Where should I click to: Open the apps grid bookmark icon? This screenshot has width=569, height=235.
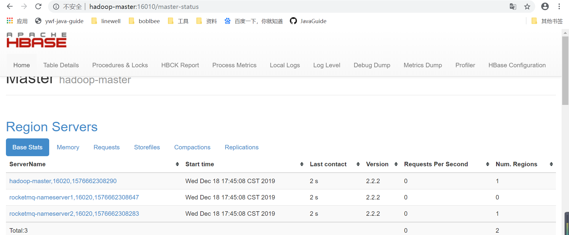click(10, 21)
